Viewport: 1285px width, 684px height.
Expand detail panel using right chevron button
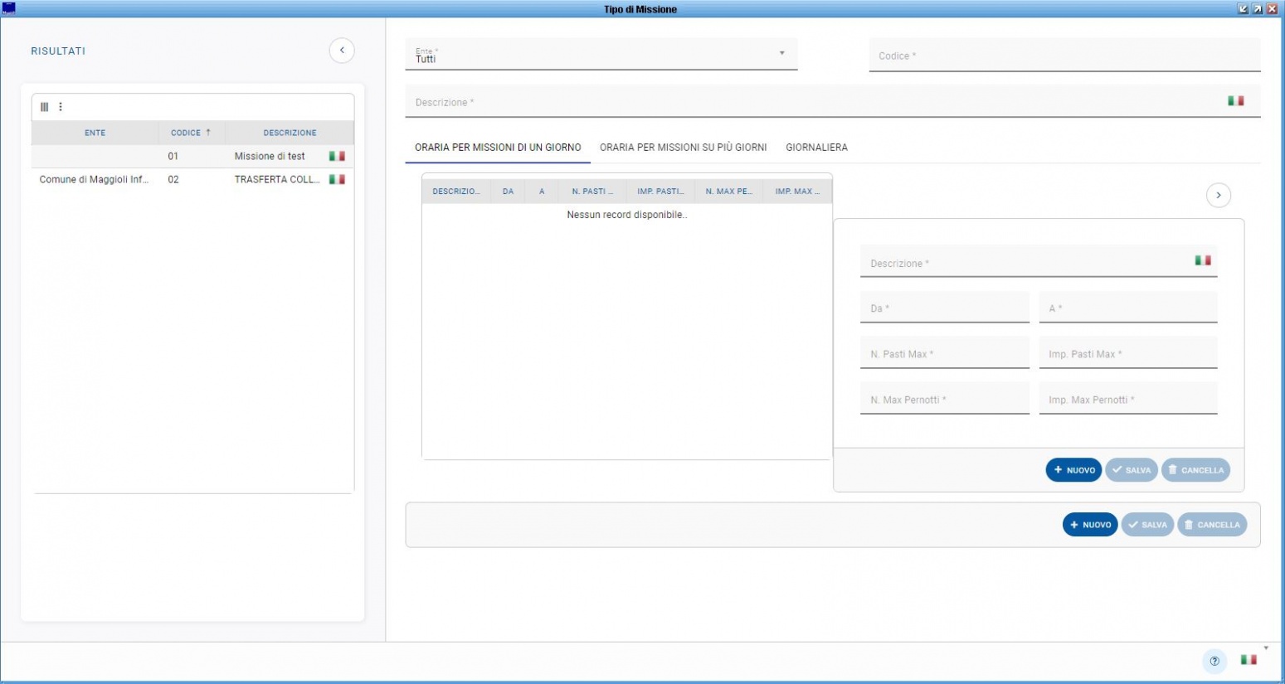[x=1218, y=196]
